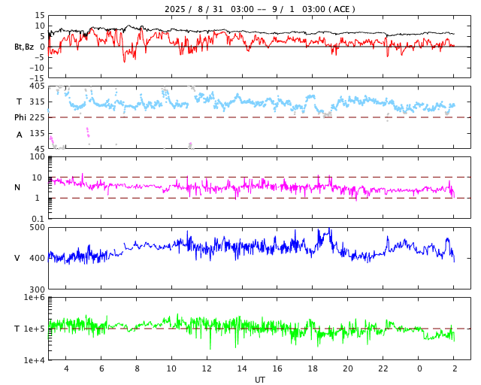481x385 pixels.
Task: Click the 4 hour label on the UT axis
Action: pyautogui.click(x=66, y=368)
